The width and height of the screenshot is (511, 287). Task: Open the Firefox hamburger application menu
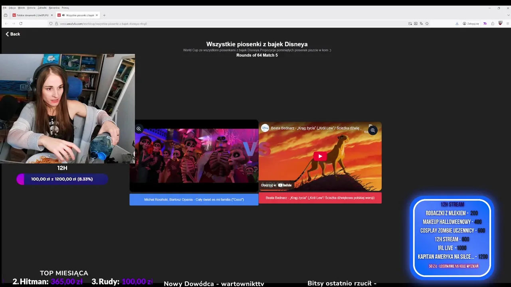tap(508, 24)
